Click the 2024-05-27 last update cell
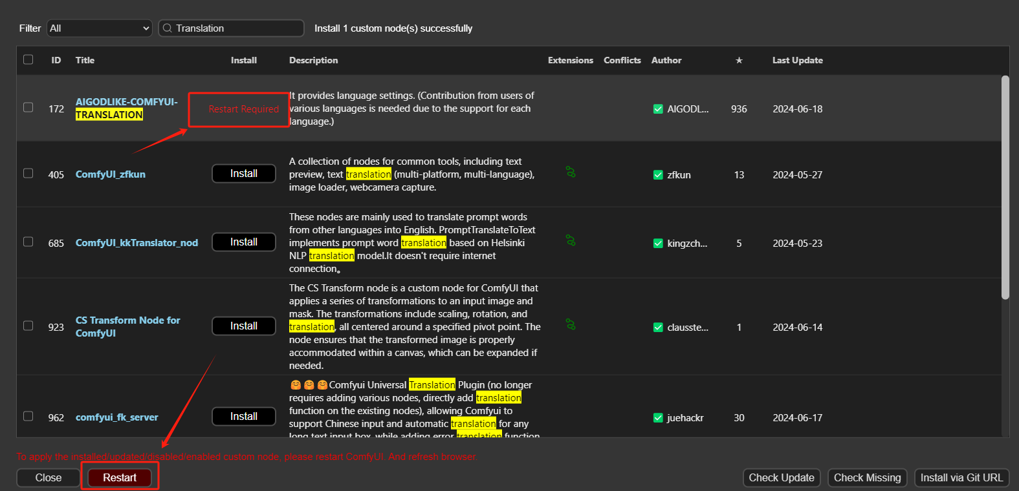The image size is (1019, 491). pyautogui.click(x=798, y=175)
